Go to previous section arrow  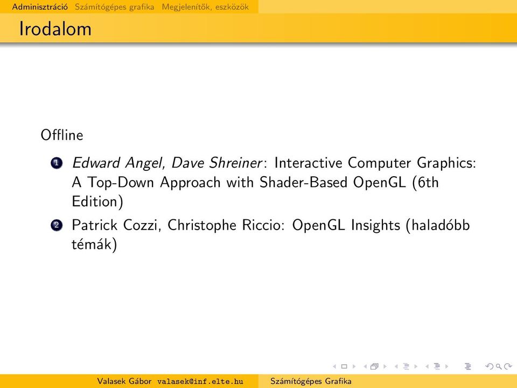click(x=427, y=366)
